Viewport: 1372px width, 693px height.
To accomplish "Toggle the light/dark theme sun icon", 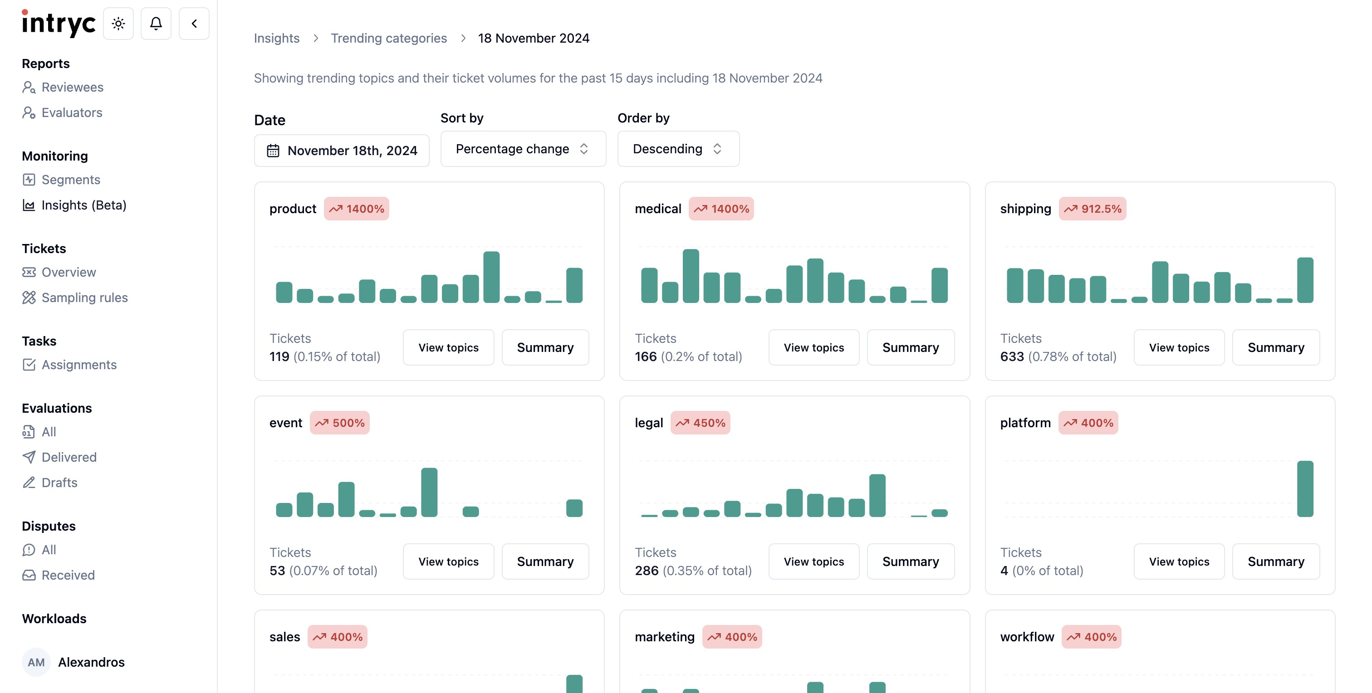I will [x=118, y=24].
